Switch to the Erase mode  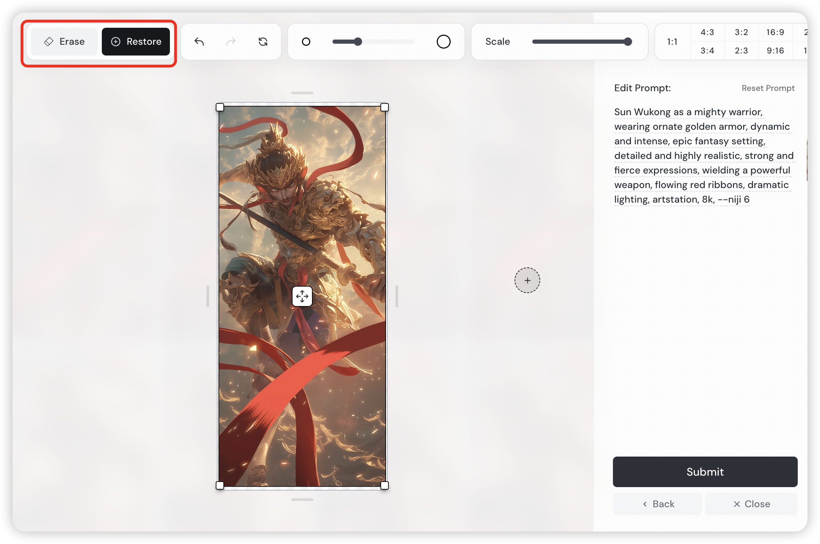point(64,42)
